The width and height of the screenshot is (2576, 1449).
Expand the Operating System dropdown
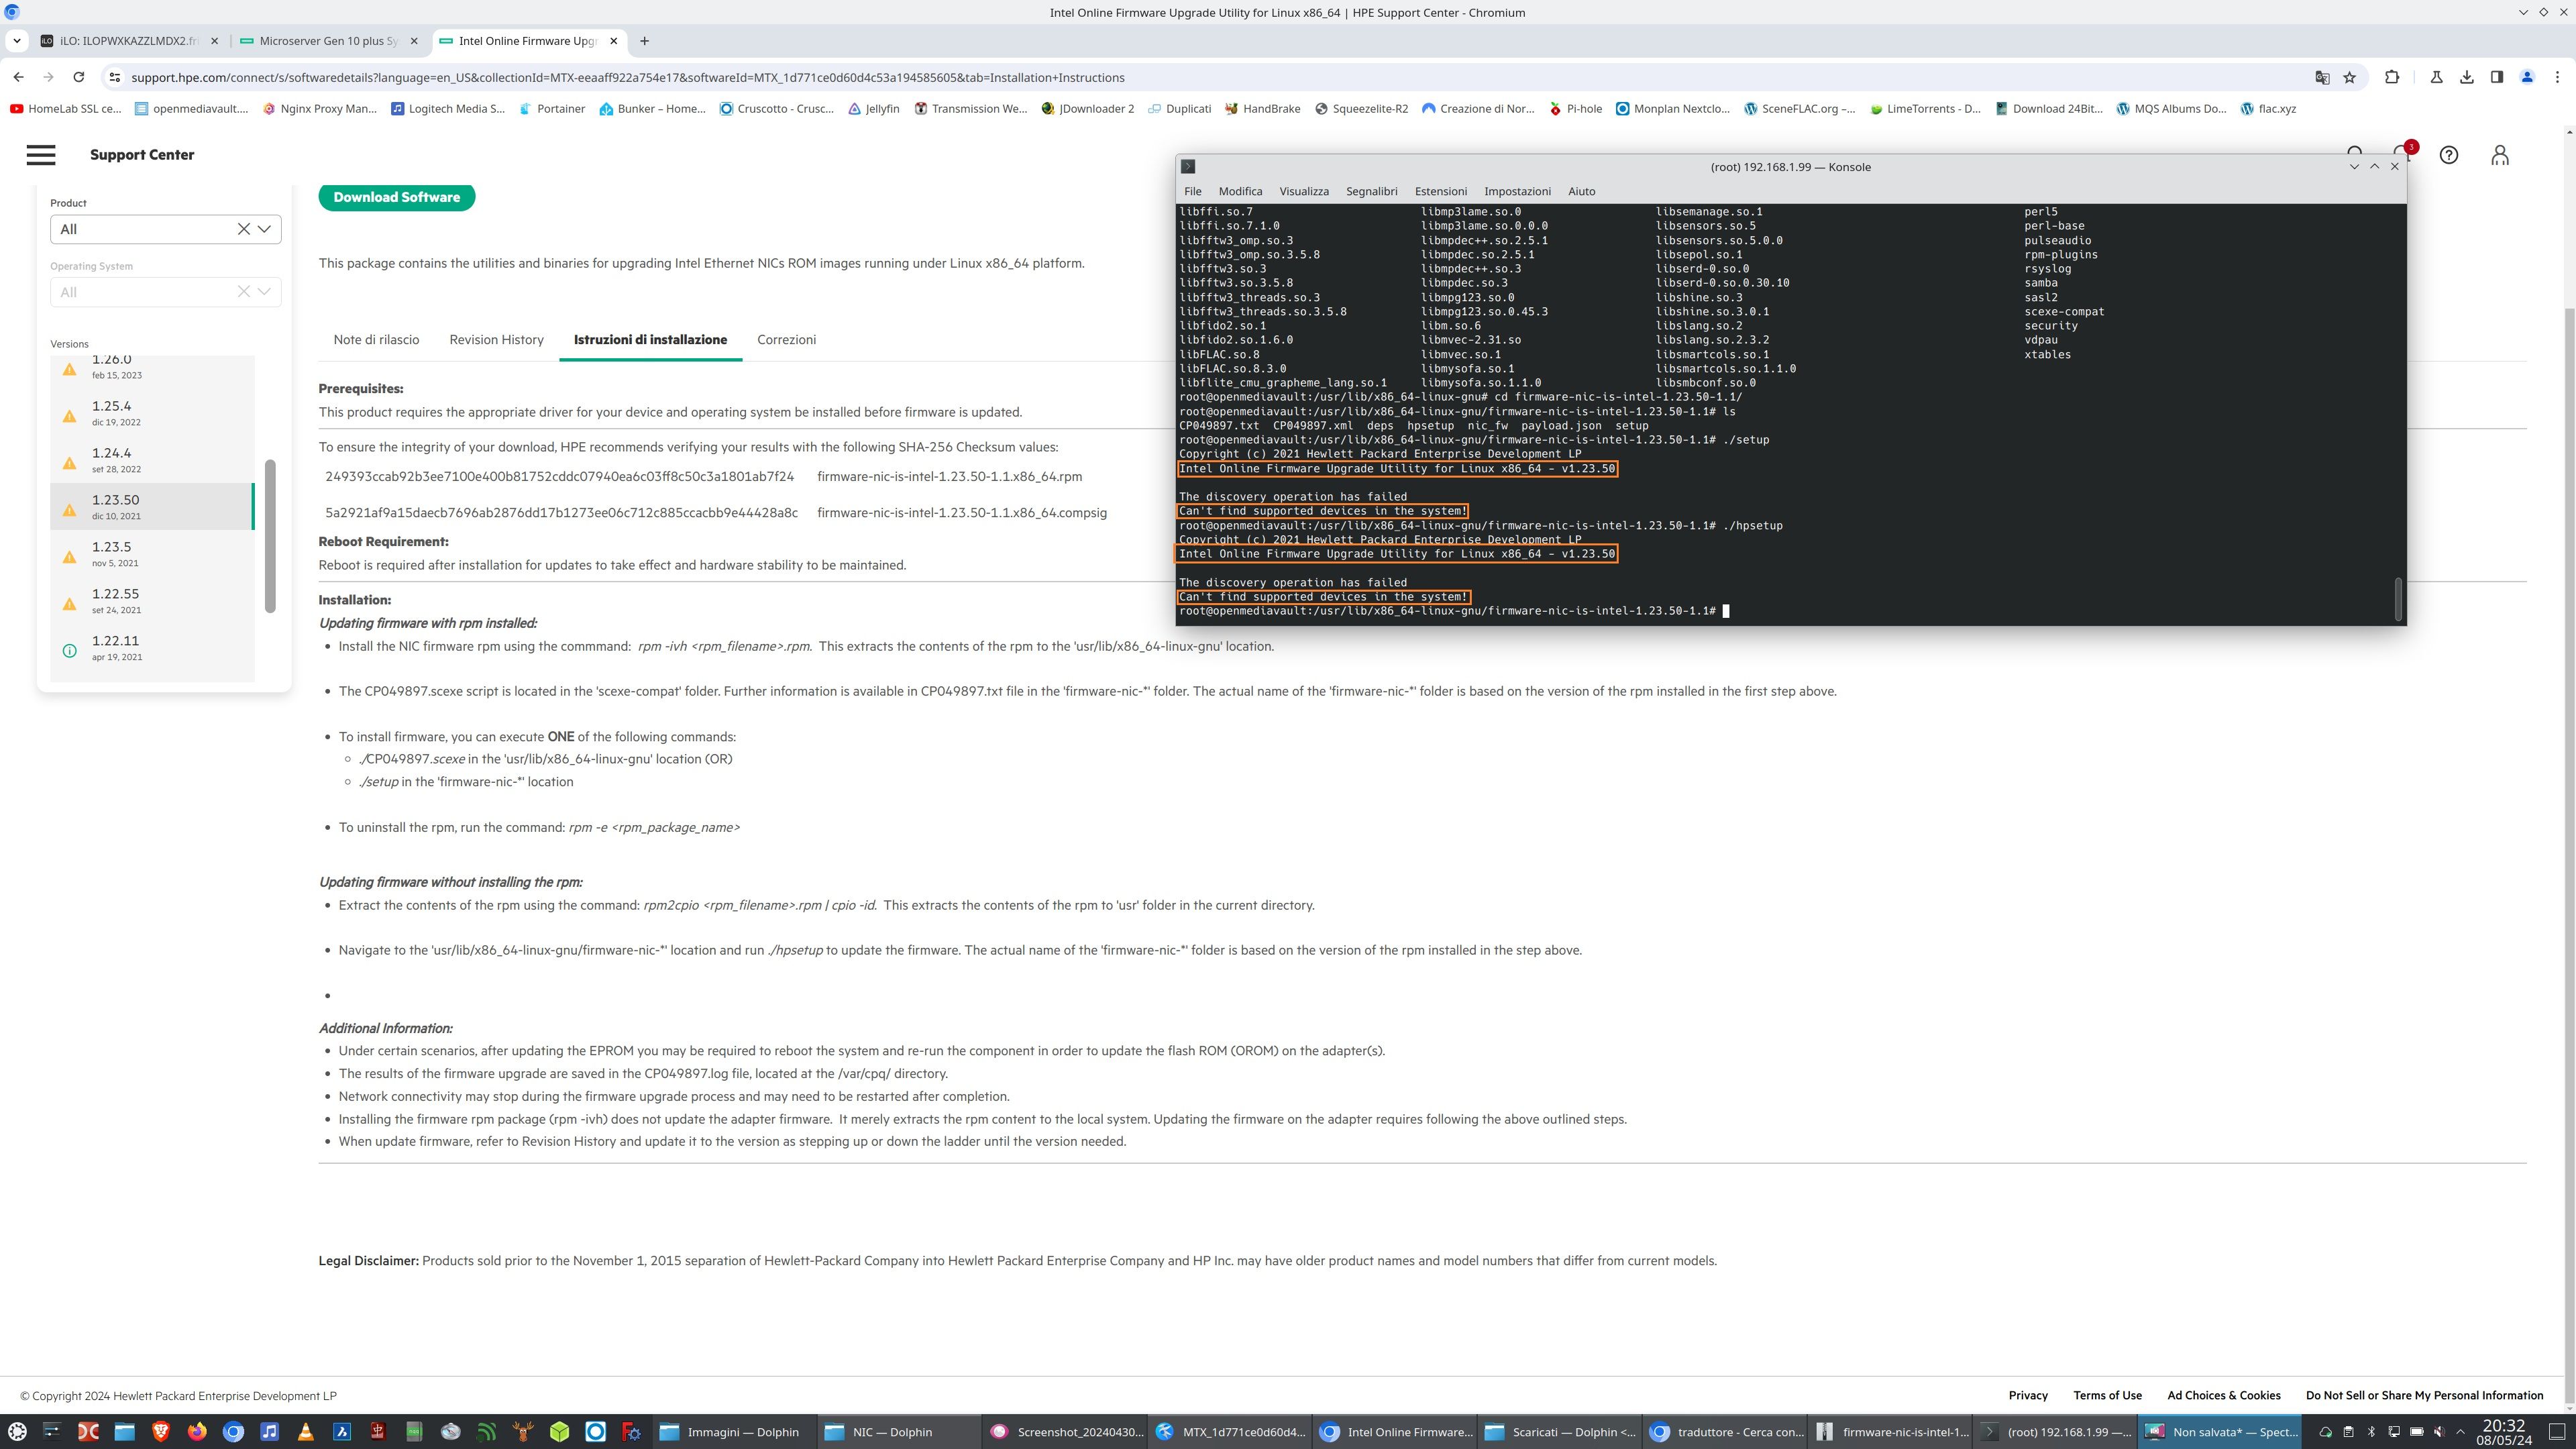(264, 292)
